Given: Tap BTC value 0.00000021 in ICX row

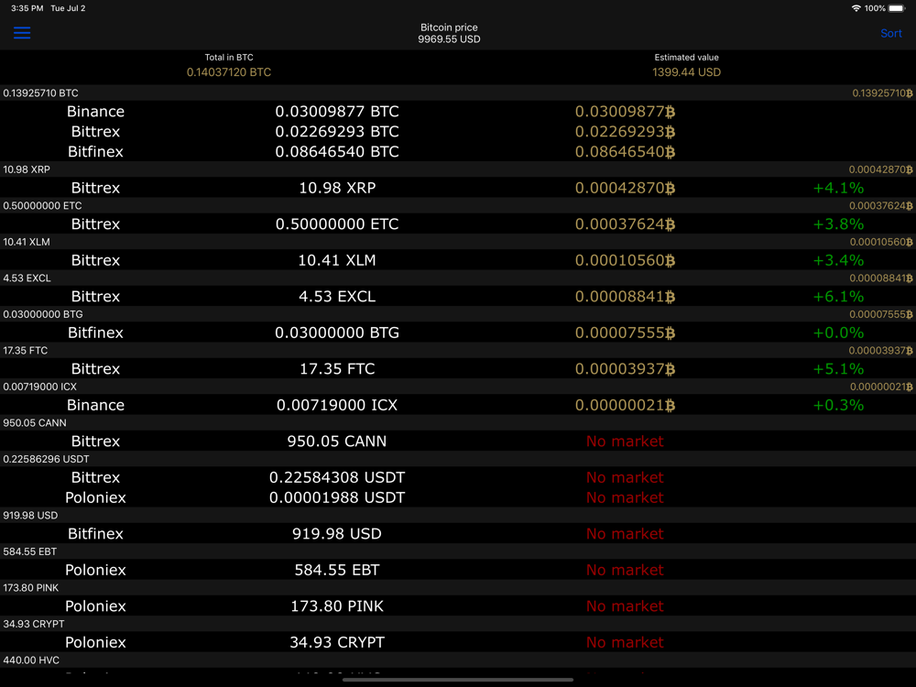Looking at the screenshot, I should pyautogui.click(x=625, y=405).
